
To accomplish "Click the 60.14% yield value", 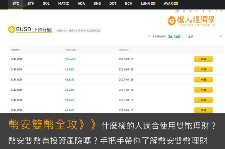I will [69, 110].
